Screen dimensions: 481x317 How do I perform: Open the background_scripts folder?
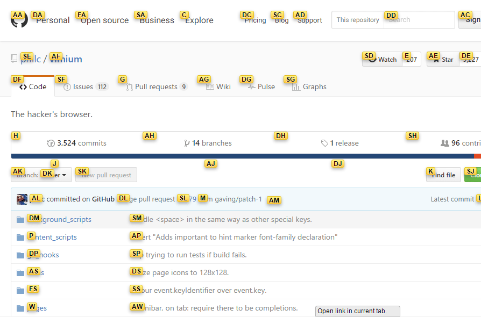point(59,220)
